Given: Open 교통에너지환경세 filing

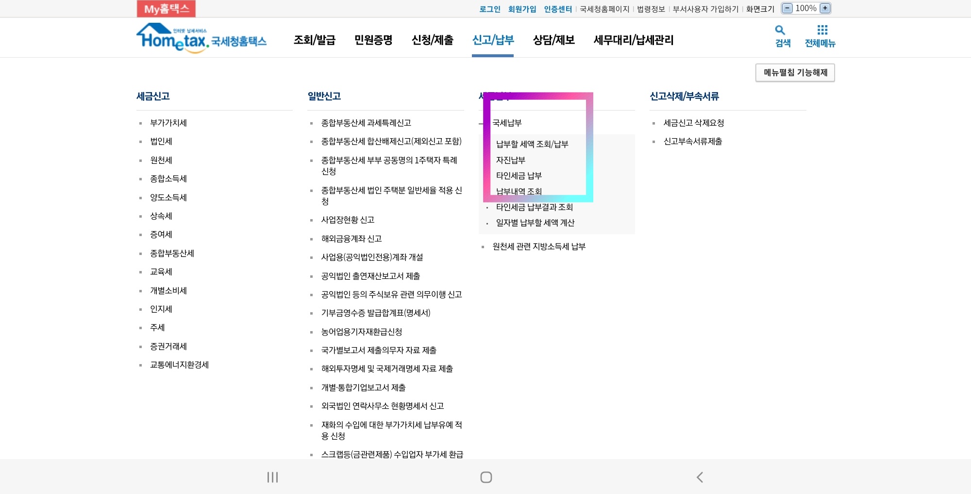Looking at the screenshot, I should (179, 365).
